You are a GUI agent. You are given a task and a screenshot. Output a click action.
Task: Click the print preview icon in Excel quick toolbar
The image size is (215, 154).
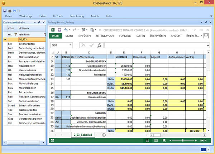pyautogui.click(x=92, y=30)
